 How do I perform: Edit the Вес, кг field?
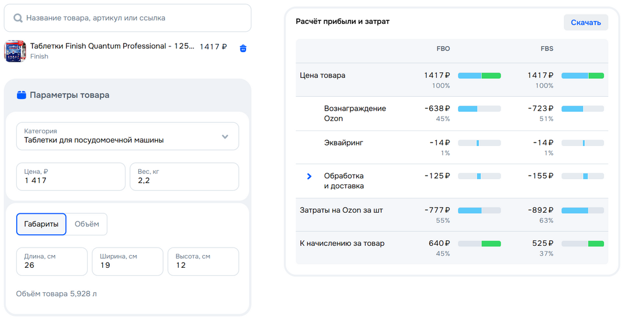point(184,177)
